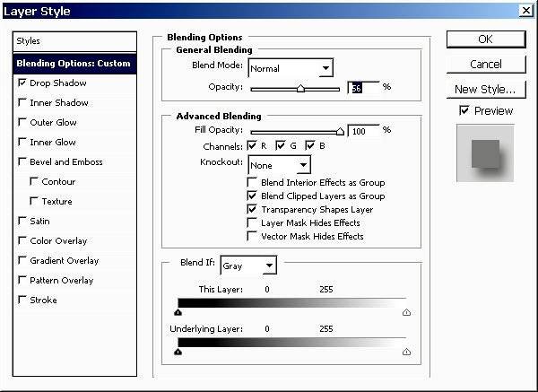Click the New Style... button
The image size is (538, 392).
pyautogui.click(x=485, y=89)
